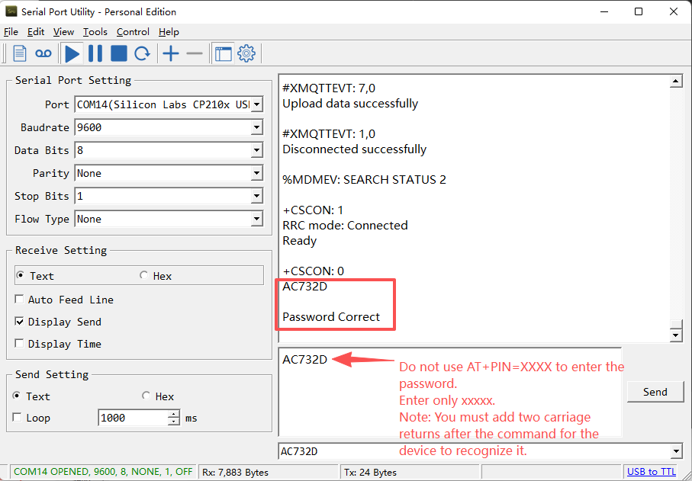The height and width of the screenshot is (481, 692).
Task: Increase loop interval with up stepper arrow
Action: [174, 414]
